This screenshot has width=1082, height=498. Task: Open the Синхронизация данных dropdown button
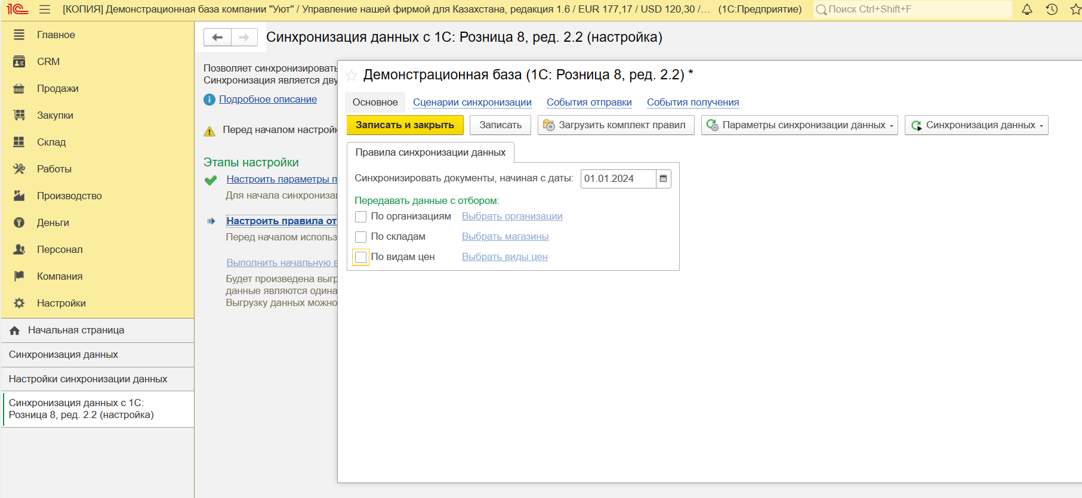click(976, 125)
